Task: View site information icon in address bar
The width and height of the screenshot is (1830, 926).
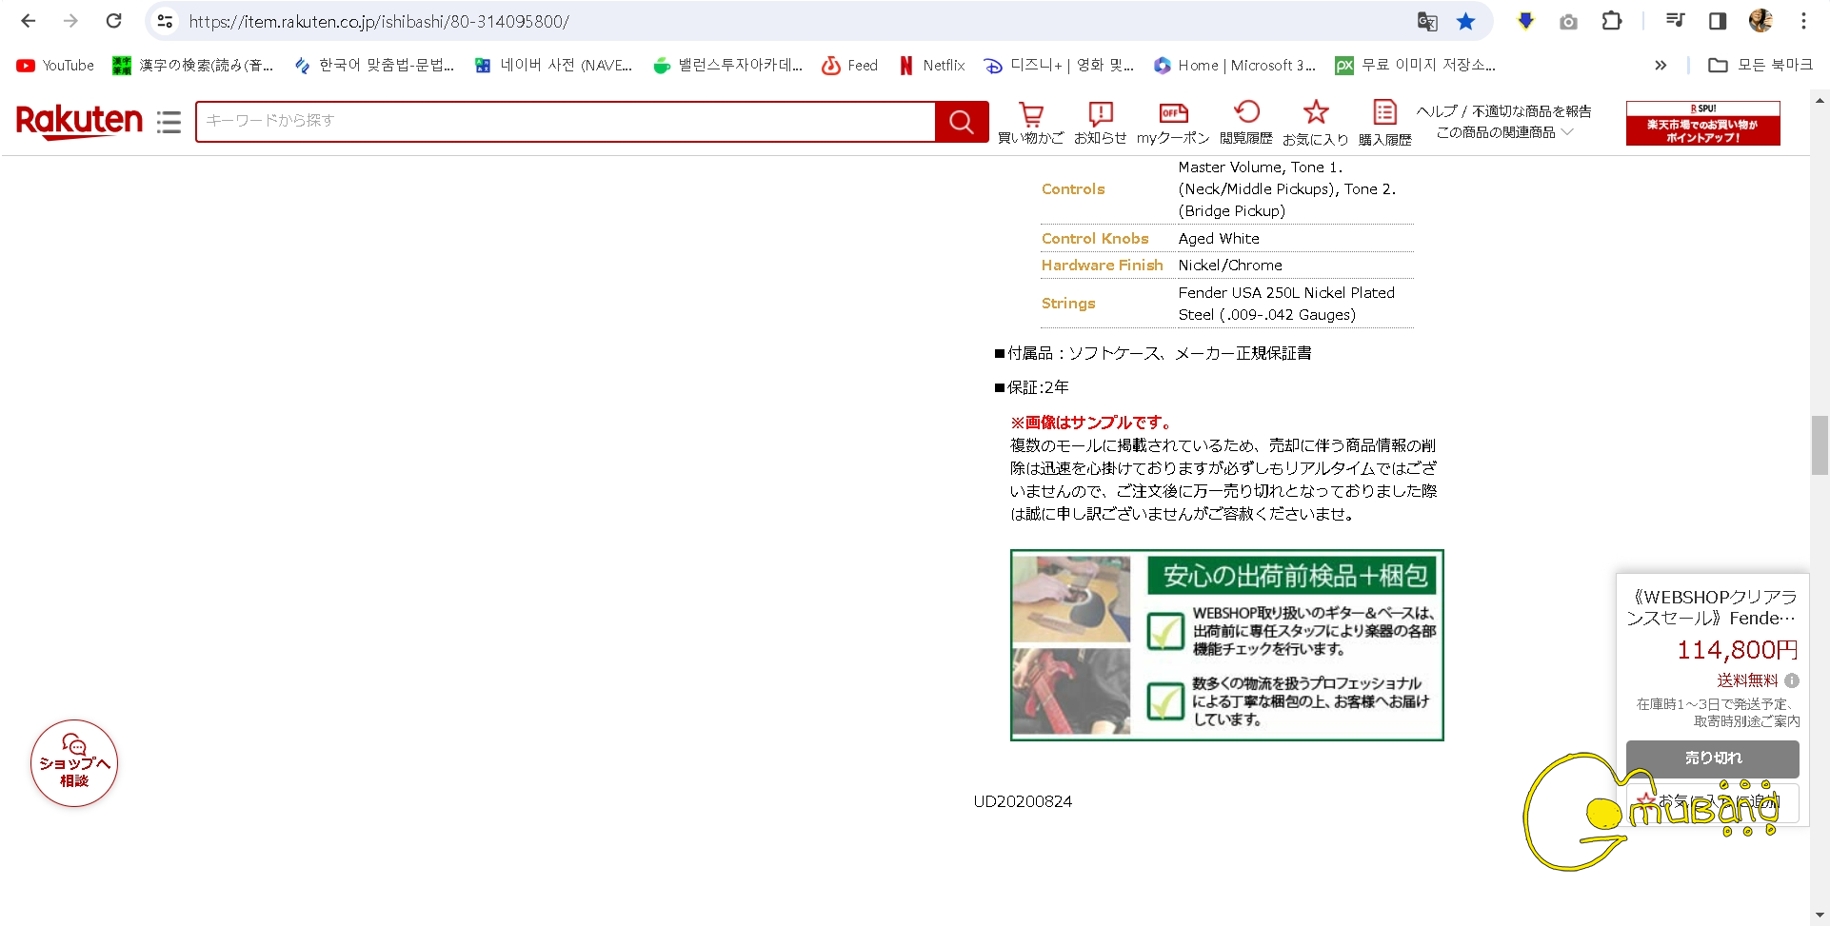Action: pyautogui.click(x=165, y=21)
